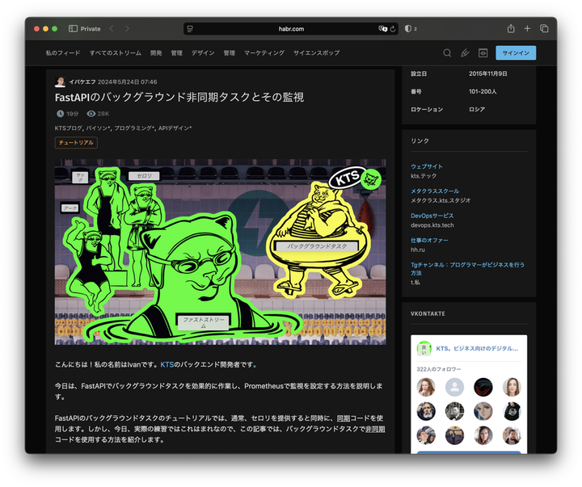Open the privacy shield report

(408, 28)
